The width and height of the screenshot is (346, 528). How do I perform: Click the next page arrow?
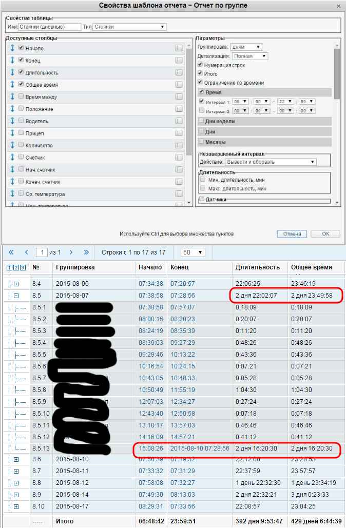tap(71, 252)
